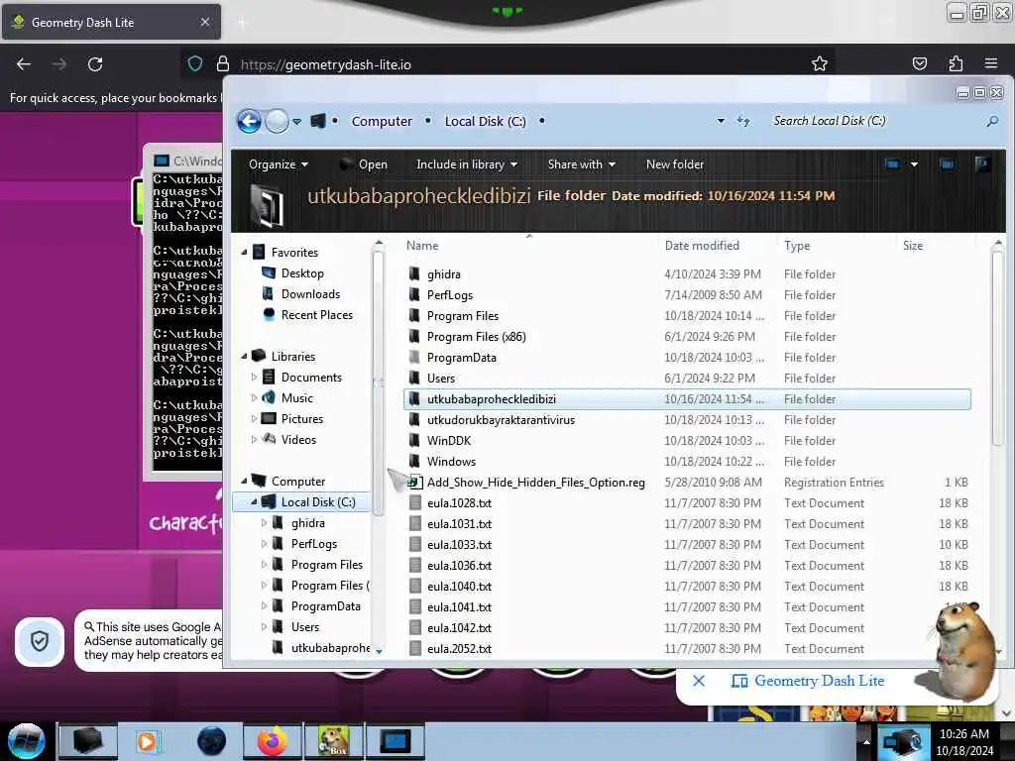Open the Windows Start orb
The height and width of the screenshot is (761, 1015).
tap(26, 741)
